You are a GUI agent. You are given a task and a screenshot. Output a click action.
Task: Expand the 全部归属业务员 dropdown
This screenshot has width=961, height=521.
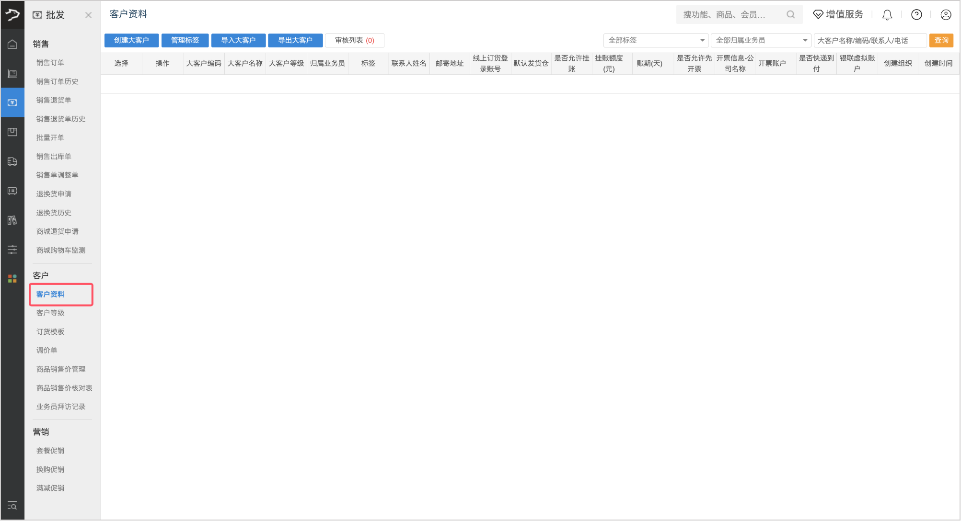point(760,40)
